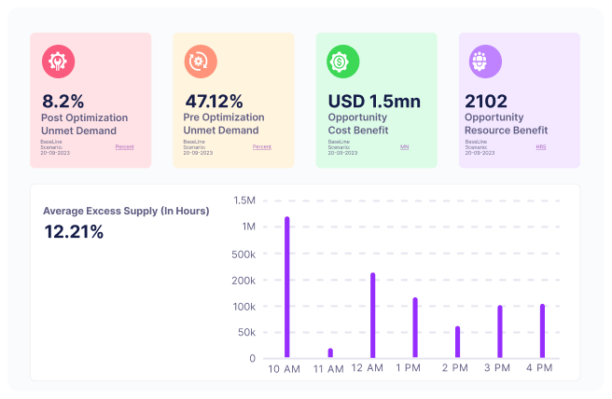Image resolution: width=612 pixels, height=399 pixels.
Task: Click the HRS link on Resource Benefit card
Action: 541,147
